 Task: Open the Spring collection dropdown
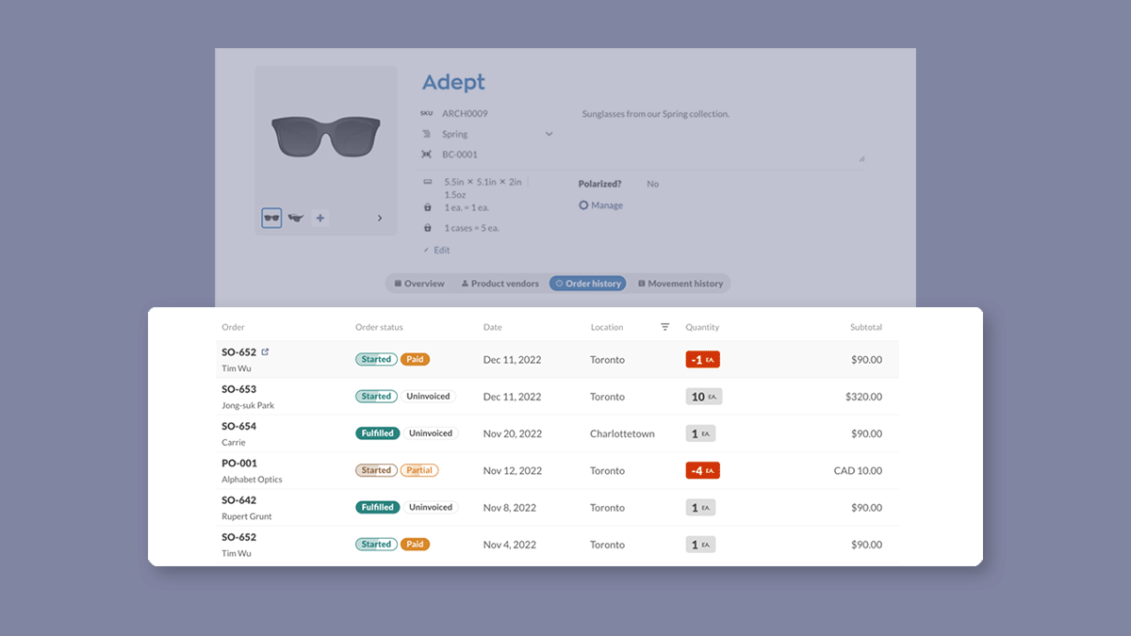tap(548, 133)
